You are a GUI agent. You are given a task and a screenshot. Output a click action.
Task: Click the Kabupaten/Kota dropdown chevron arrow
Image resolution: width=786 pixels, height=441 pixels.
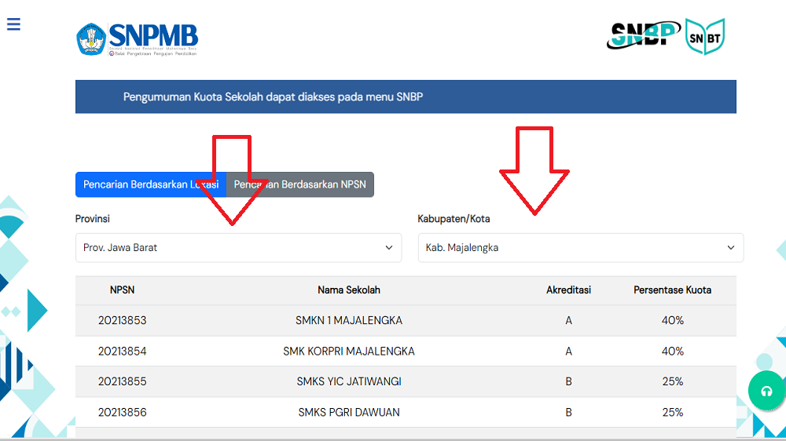coord(730,248)
